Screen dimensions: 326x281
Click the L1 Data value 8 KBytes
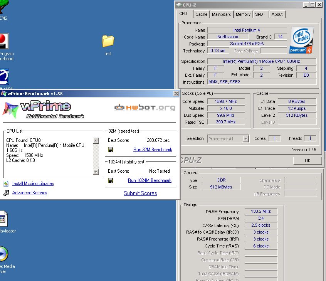click(x=297, y=101)
